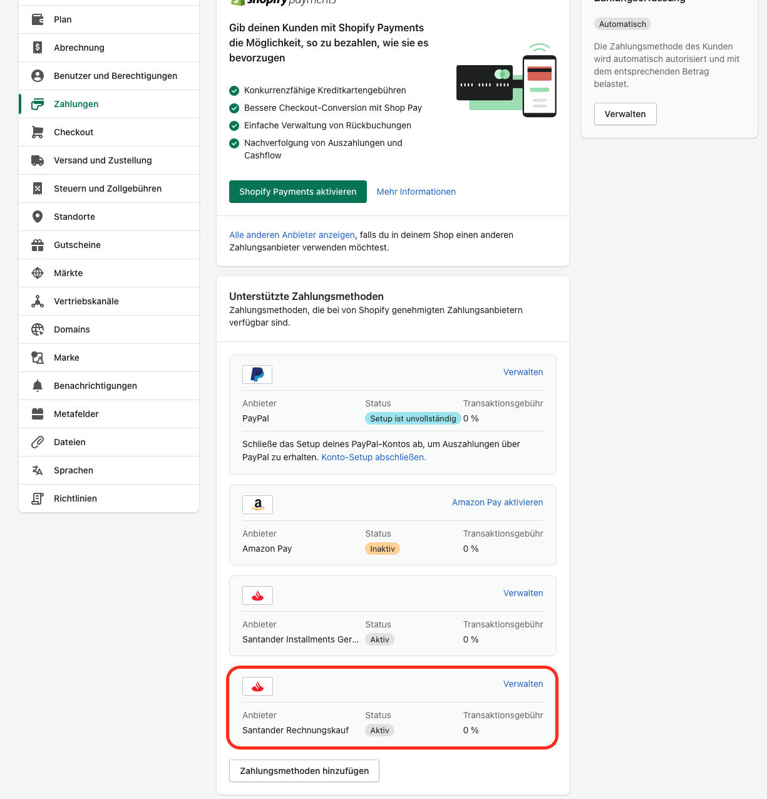Click Konto-Setup abschließen link

[374, 457]
